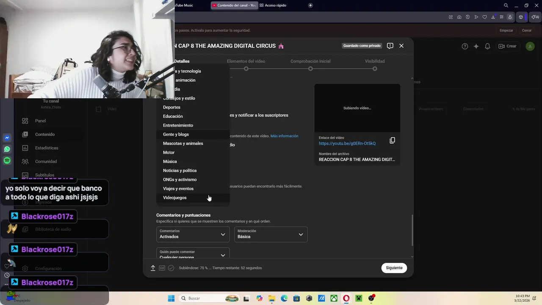Open Estadísticas in Studio sidebar
542x305 pixels.
pyautogui.click(x=47, y=148)
